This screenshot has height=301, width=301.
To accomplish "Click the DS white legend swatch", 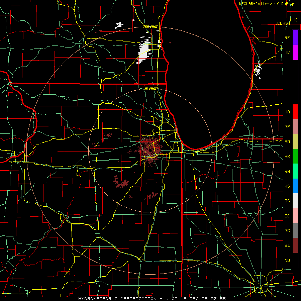I will (295, 201).
